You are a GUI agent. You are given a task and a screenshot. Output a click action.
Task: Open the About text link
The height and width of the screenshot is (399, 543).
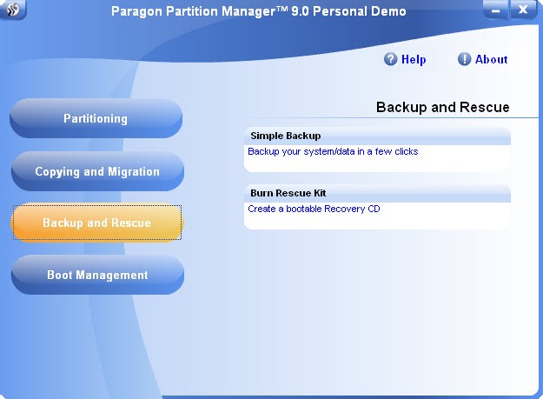coord(491,60)
